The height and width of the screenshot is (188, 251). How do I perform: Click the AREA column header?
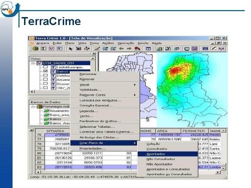coord(168,131)
